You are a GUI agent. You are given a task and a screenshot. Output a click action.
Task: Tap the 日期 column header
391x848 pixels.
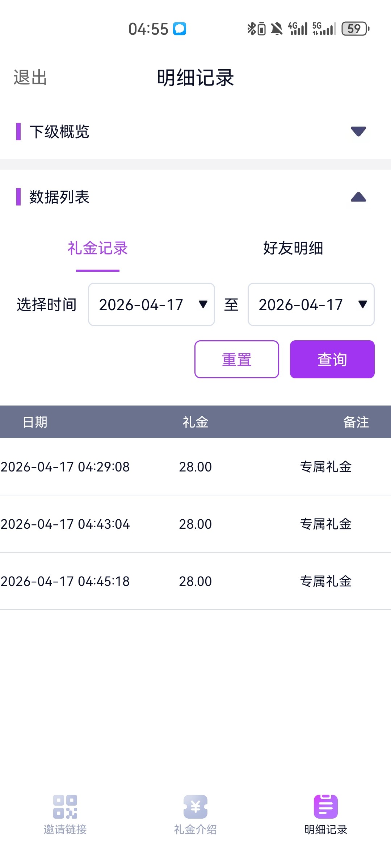click(35, 422)
